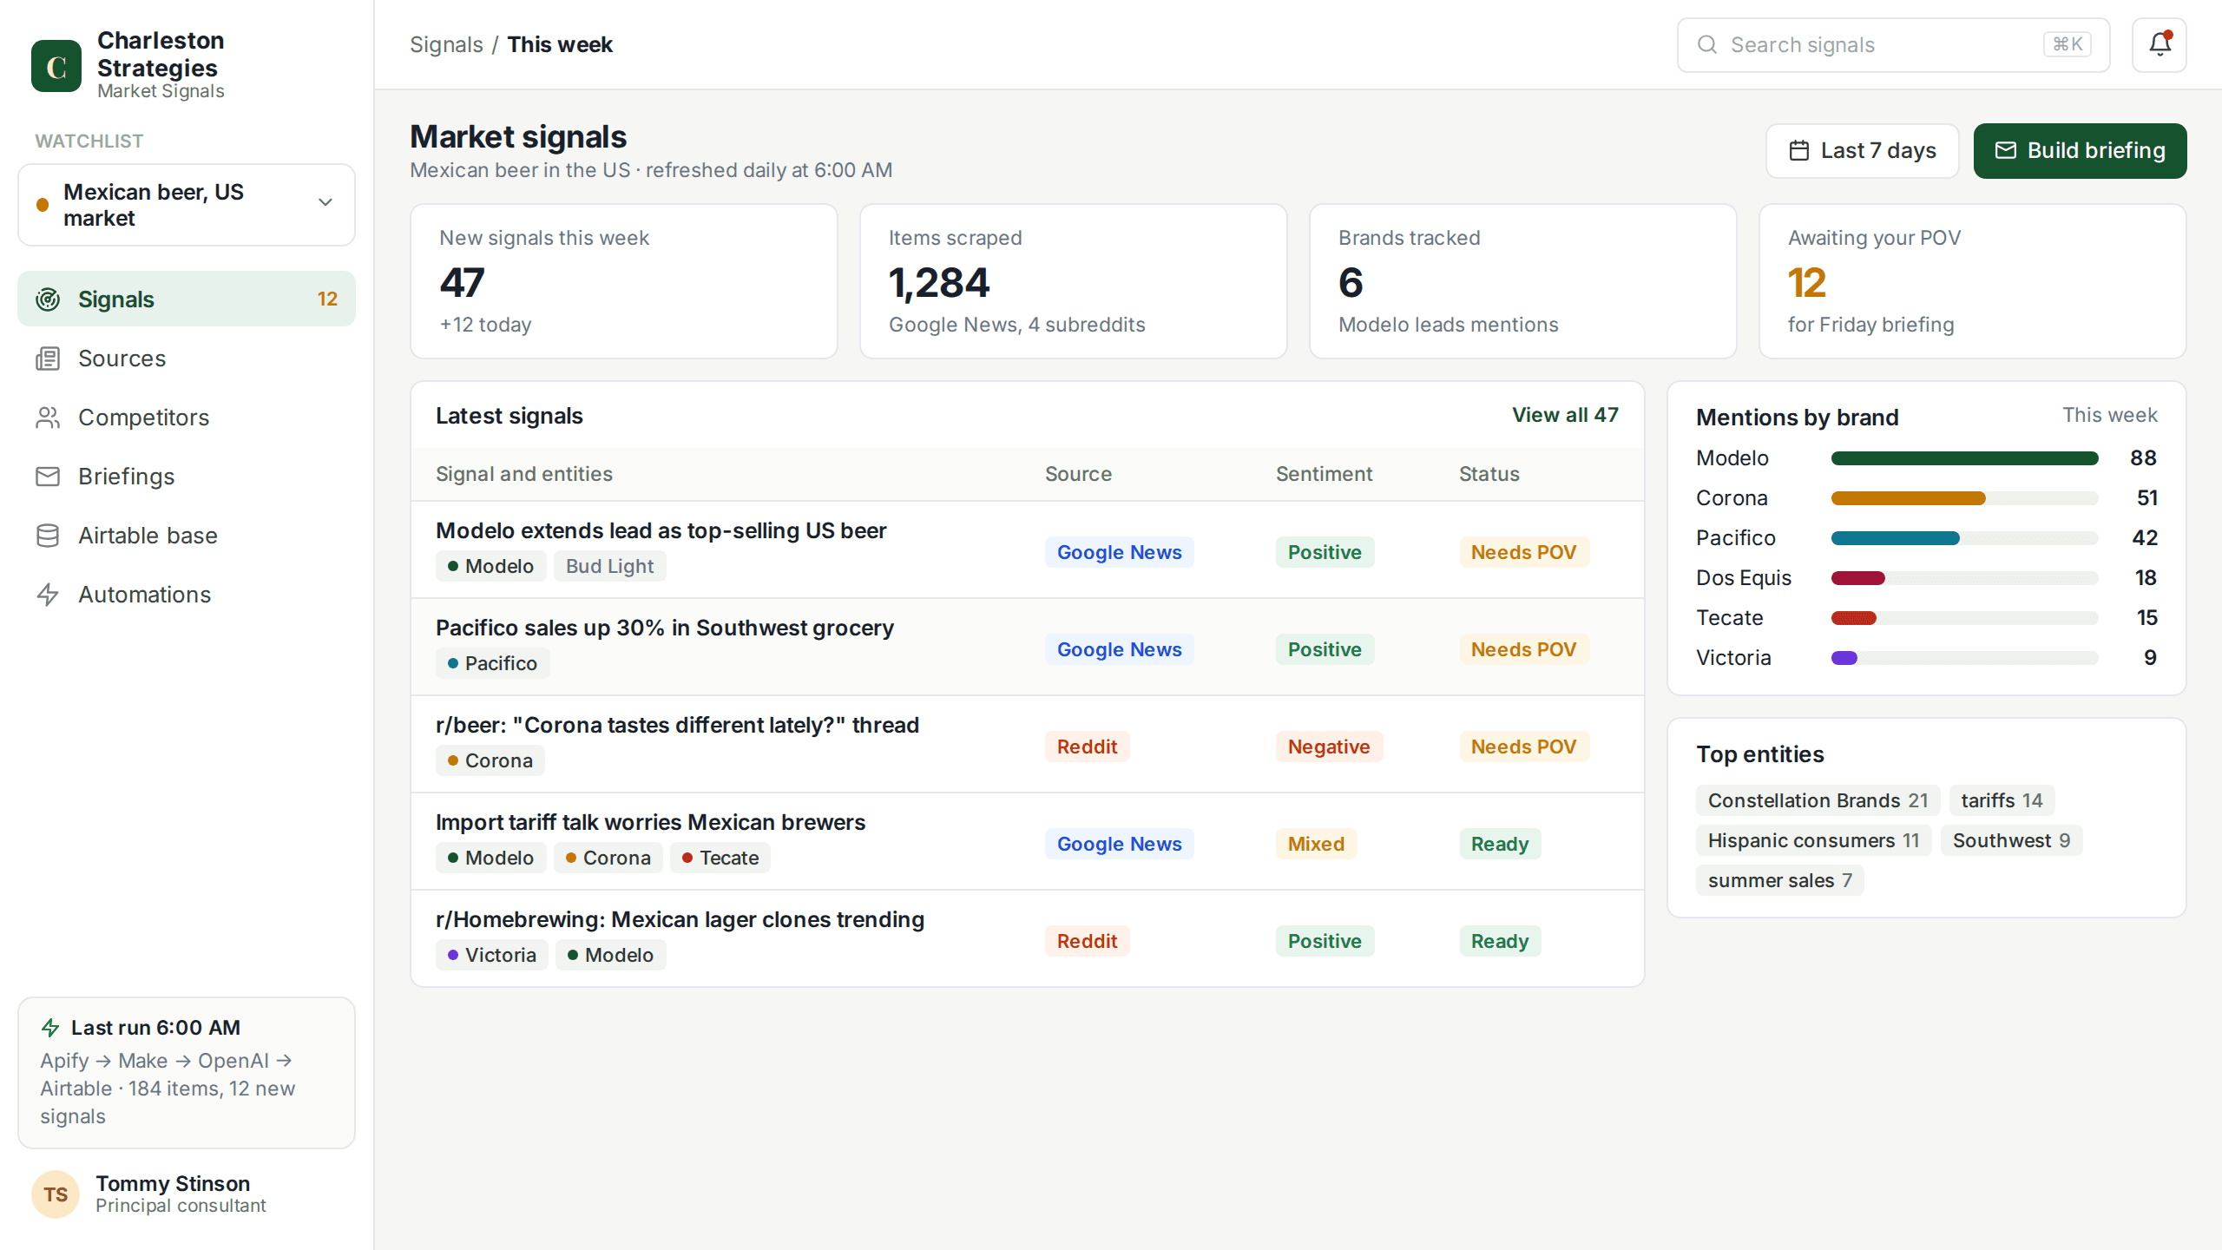Click the Build briefing button
This screenshot has width=2222, height=1250.
pos(2080,151)
